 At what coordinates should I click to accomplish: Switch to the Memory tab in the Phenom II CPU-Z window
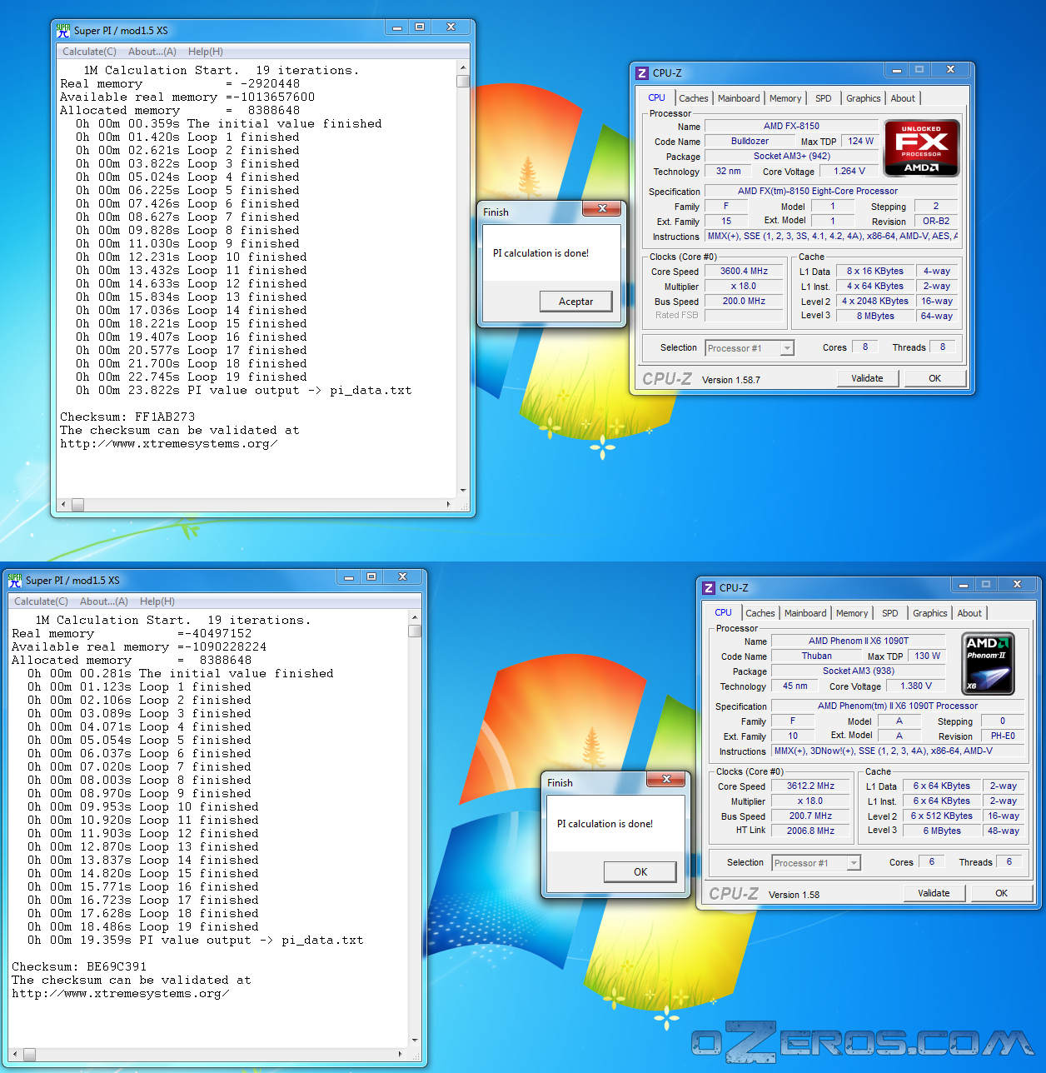(x=852, y=613)
